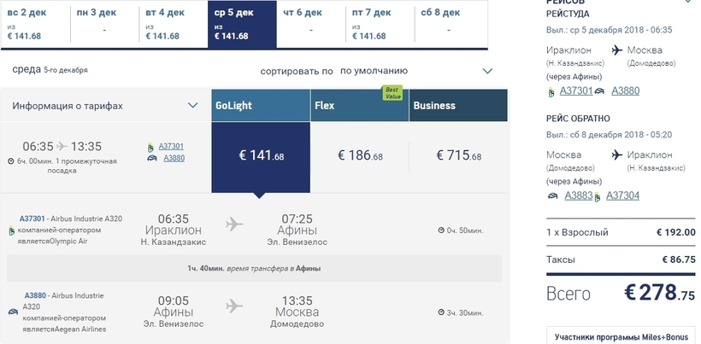The width and height of the screenshot is (701, 344).
Task: Click the Best Value badge on Flex
Action: pyautogui.click(x=392, y=93)
